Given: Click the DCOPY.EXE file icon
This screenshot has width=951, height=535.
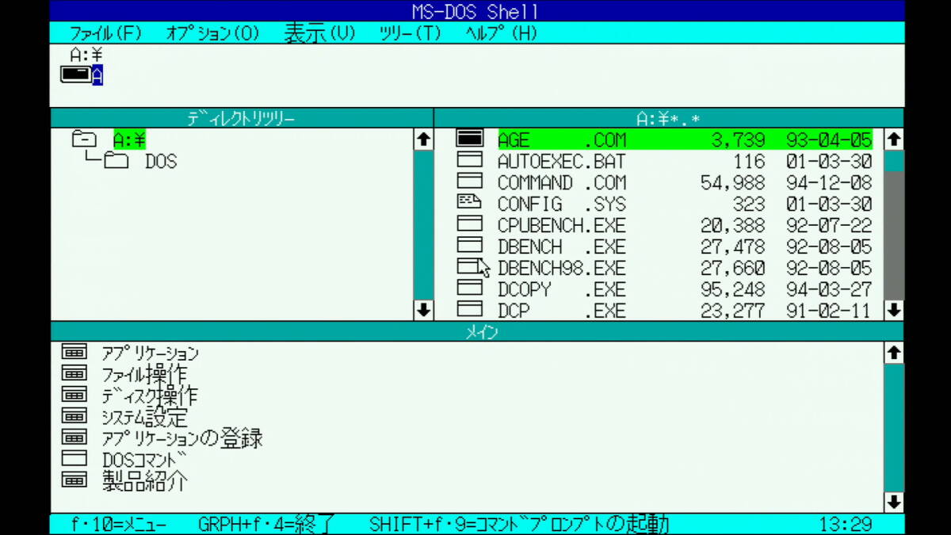Looking at the screenshot, I should [470, 289].
